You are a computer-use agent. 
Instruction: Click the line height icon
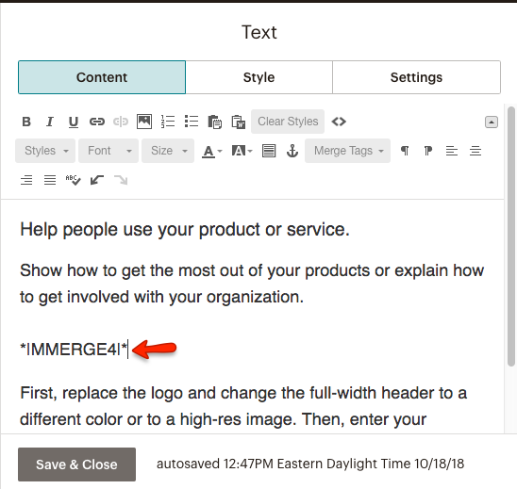[x=269, y=151]
